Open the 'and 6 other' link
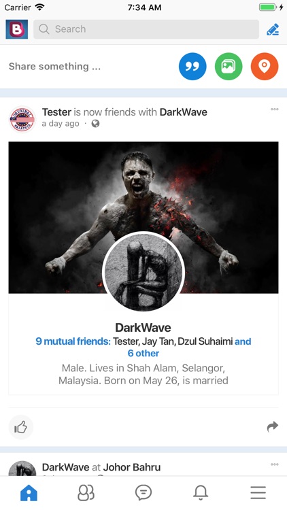Screen dimensions: 287x510 (143, 353)
